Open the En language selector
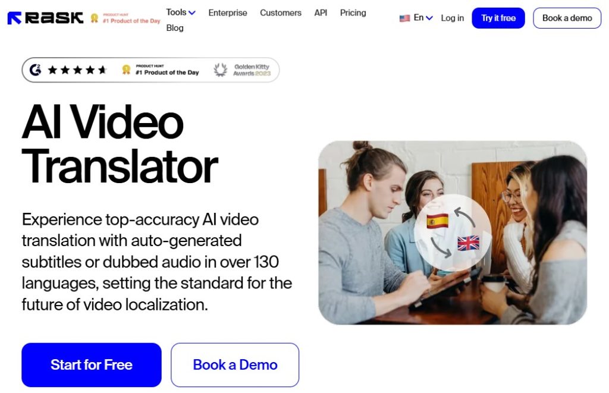Viewport: 609px width, 393px height. tap(423, 18)
